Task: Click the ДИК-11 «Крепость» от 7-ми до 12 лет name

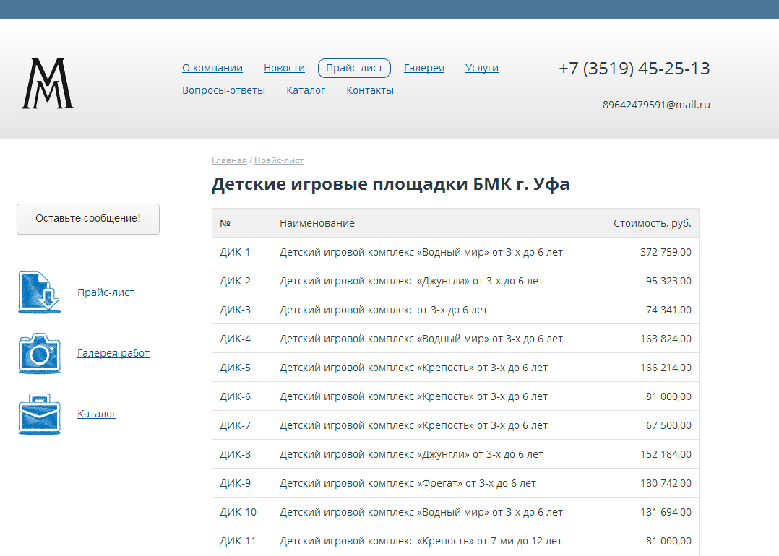Action: click(421, 540)
